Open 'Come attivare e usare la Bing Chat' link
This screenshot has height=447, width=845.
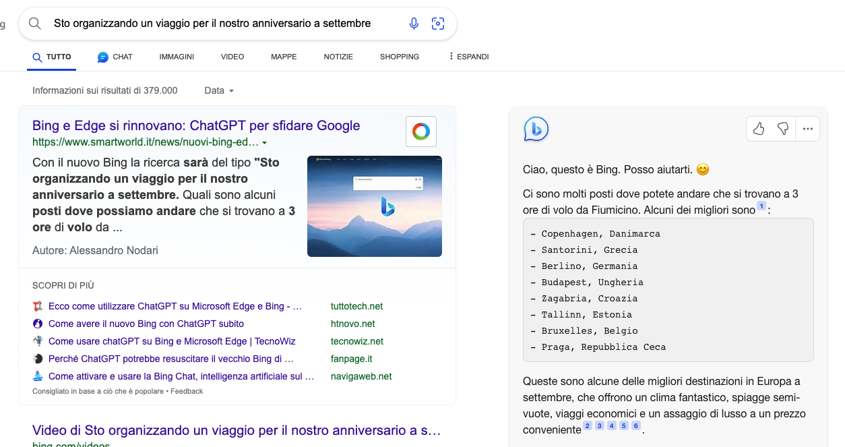(x=181, y=376)
